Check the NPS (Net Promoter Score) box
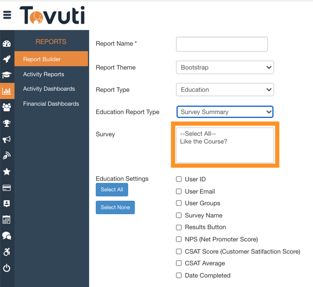 (179, 239)
